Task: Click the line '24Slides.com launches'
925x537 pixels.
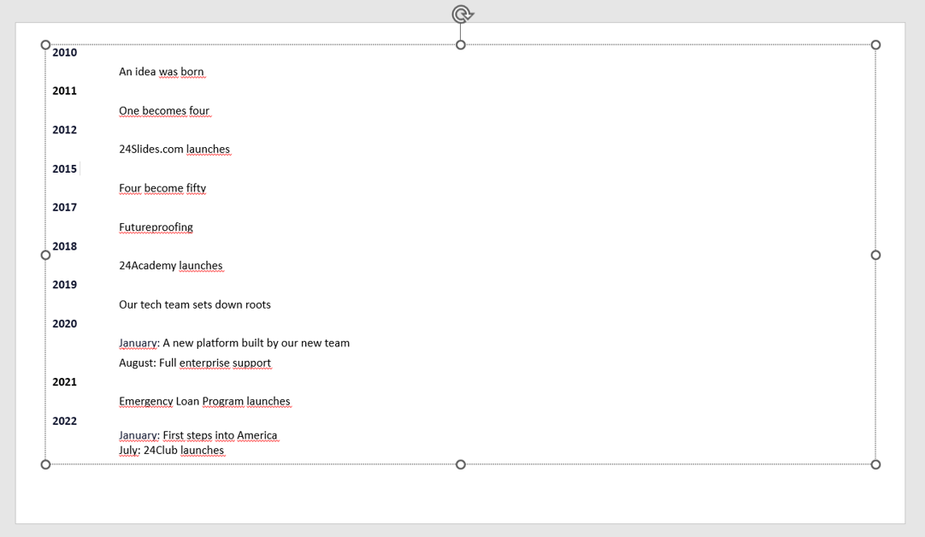Action: coord(174,150)
